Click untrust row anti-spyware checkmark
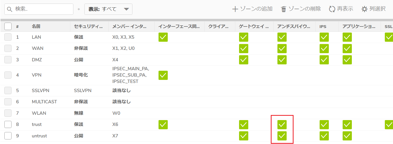The width and height of the screenshot is (393, 144). click(282, 136)
